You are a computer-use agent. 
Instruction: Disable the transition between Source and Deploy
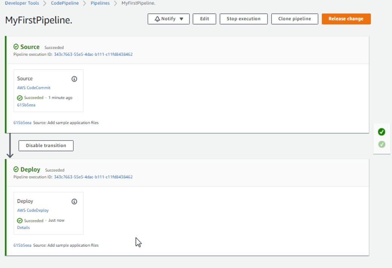pyautogui.click(x=46, y=145)
